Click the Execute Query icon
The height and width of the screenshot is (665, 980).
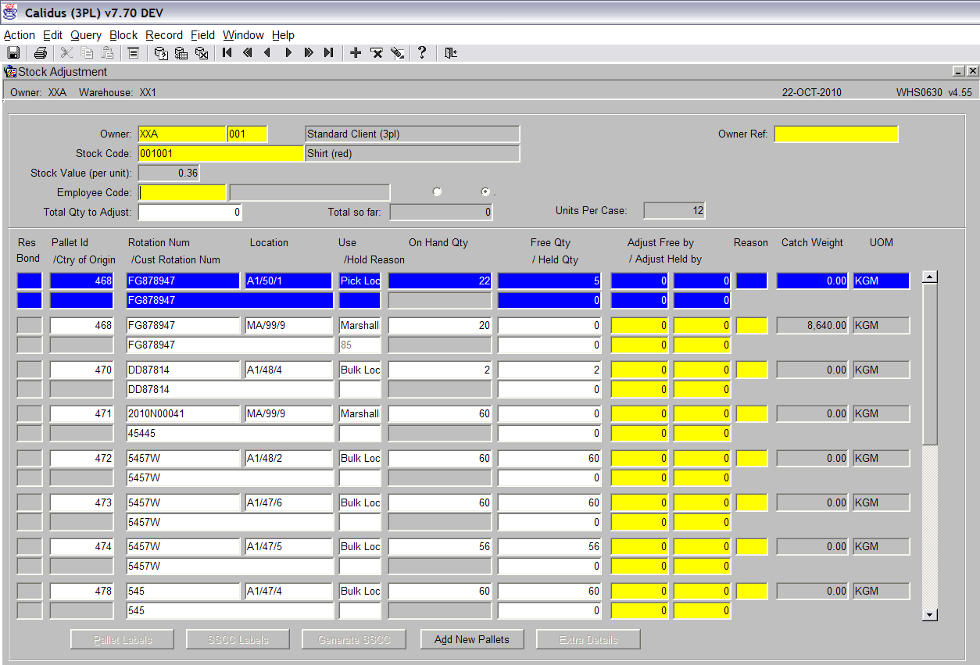click(x=181, y=52)
